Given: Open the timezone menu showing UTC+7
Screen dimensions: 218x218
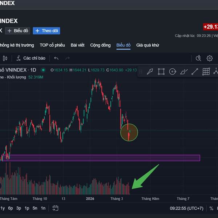Looking at the screenshot, I should [x=187, y=208].
